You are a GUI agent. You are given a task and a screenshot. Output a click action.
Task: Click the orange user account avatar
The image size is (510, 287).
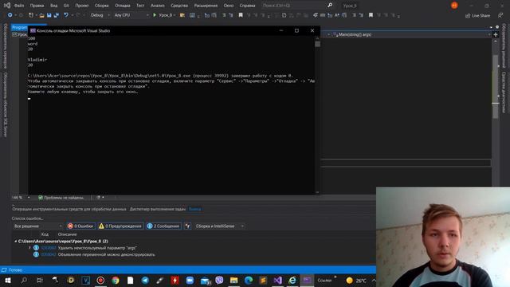(454, 6)
